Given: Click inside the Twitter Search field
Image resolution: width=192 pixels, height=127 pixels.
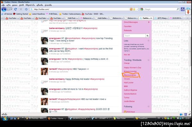Looking at the screenshot, I should coord(135,36).
